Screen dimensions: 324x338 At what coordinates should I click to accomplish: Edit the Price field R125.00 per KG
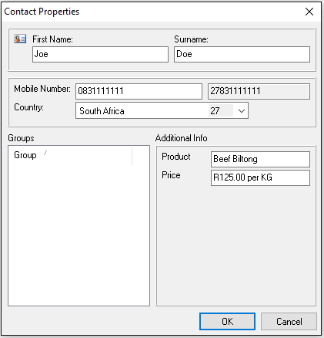click(x=260, y=177)
